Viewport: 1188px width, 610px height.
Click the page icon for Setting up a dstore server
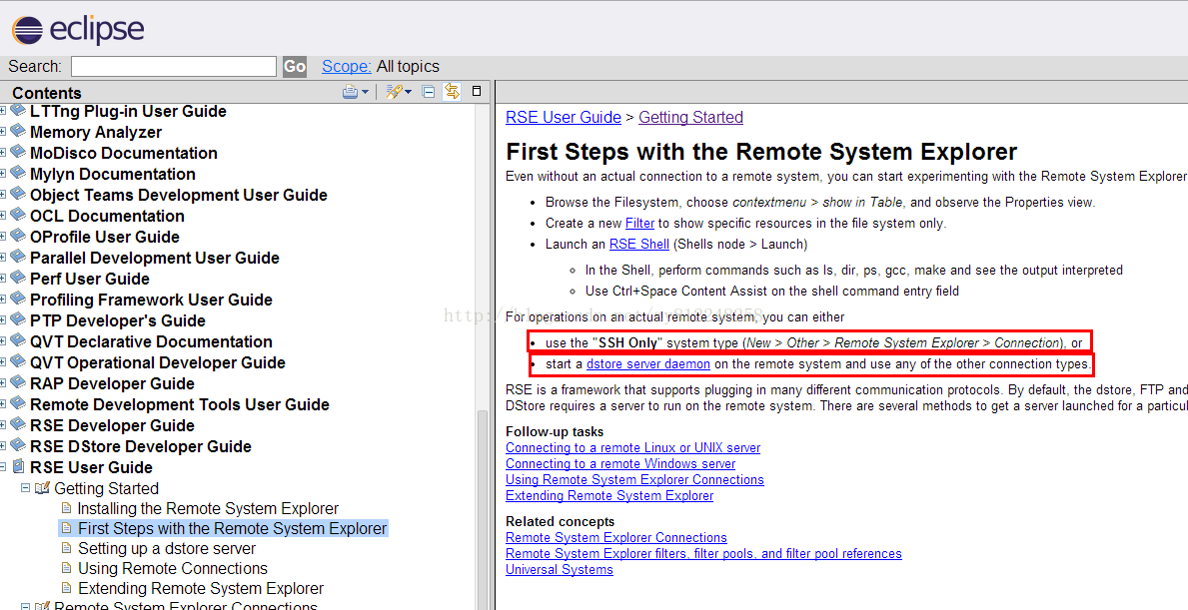pos(67,548)
